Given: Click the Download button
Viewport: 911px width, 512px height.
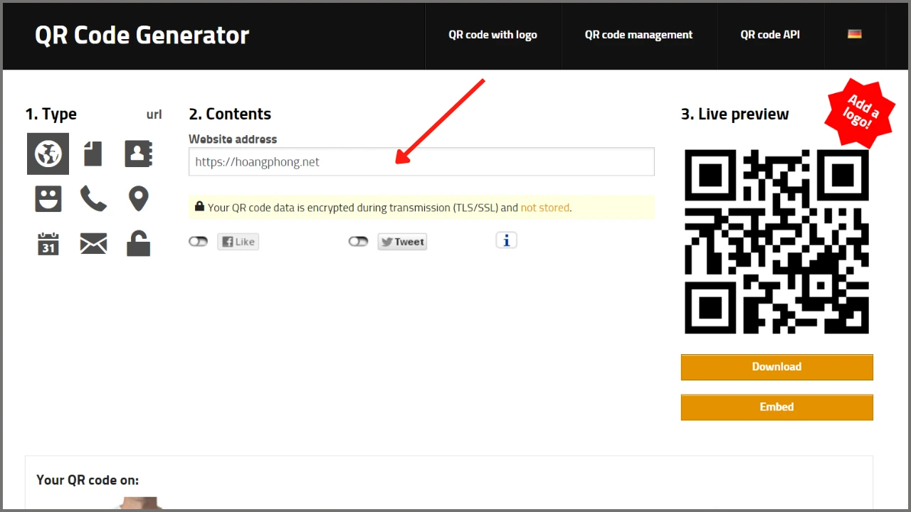Looking at the screenshot, I should click(x=776, y=367).
